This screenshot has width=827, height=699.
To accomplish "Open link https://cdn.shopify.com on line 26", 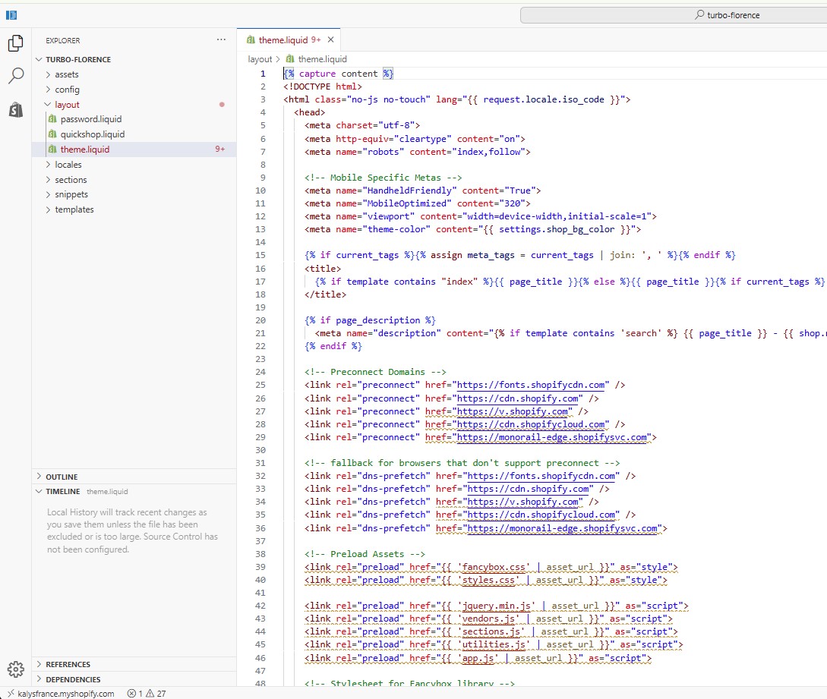I will point(517,398).
